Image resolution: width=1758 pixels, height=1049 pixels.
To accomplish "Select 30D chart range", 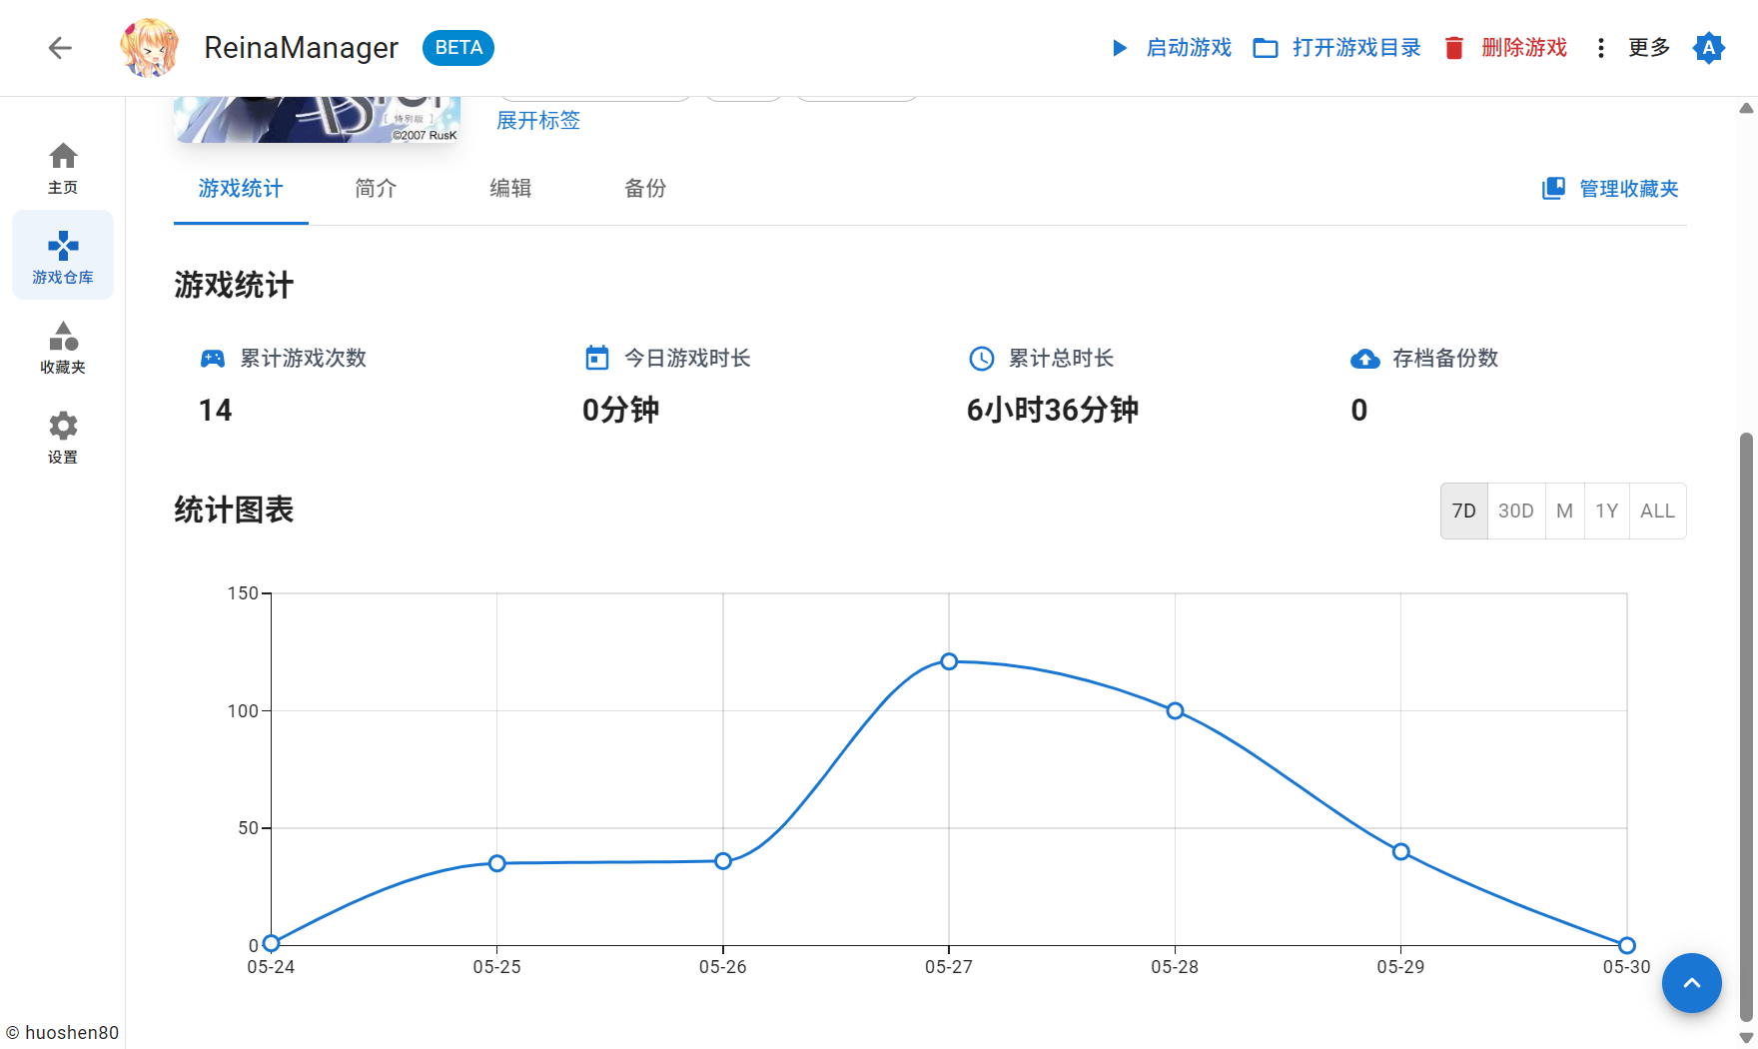I will click(1516, 512).
